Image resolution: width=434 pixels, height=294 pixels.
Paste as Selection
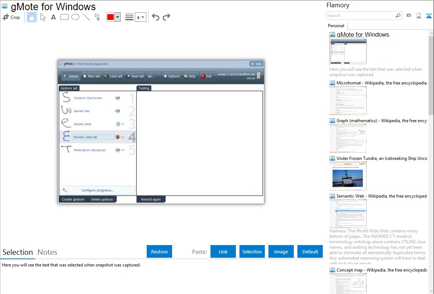point(252,252)
